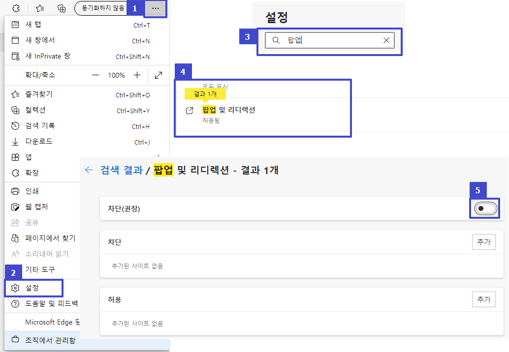
Task: Click the zoom out minus button
Action: 96,75
